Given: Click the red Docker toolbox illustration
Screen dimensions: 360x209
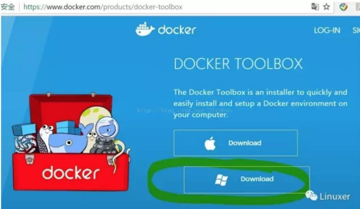Looking at the screenshot, I should click(x=71, y=142).
